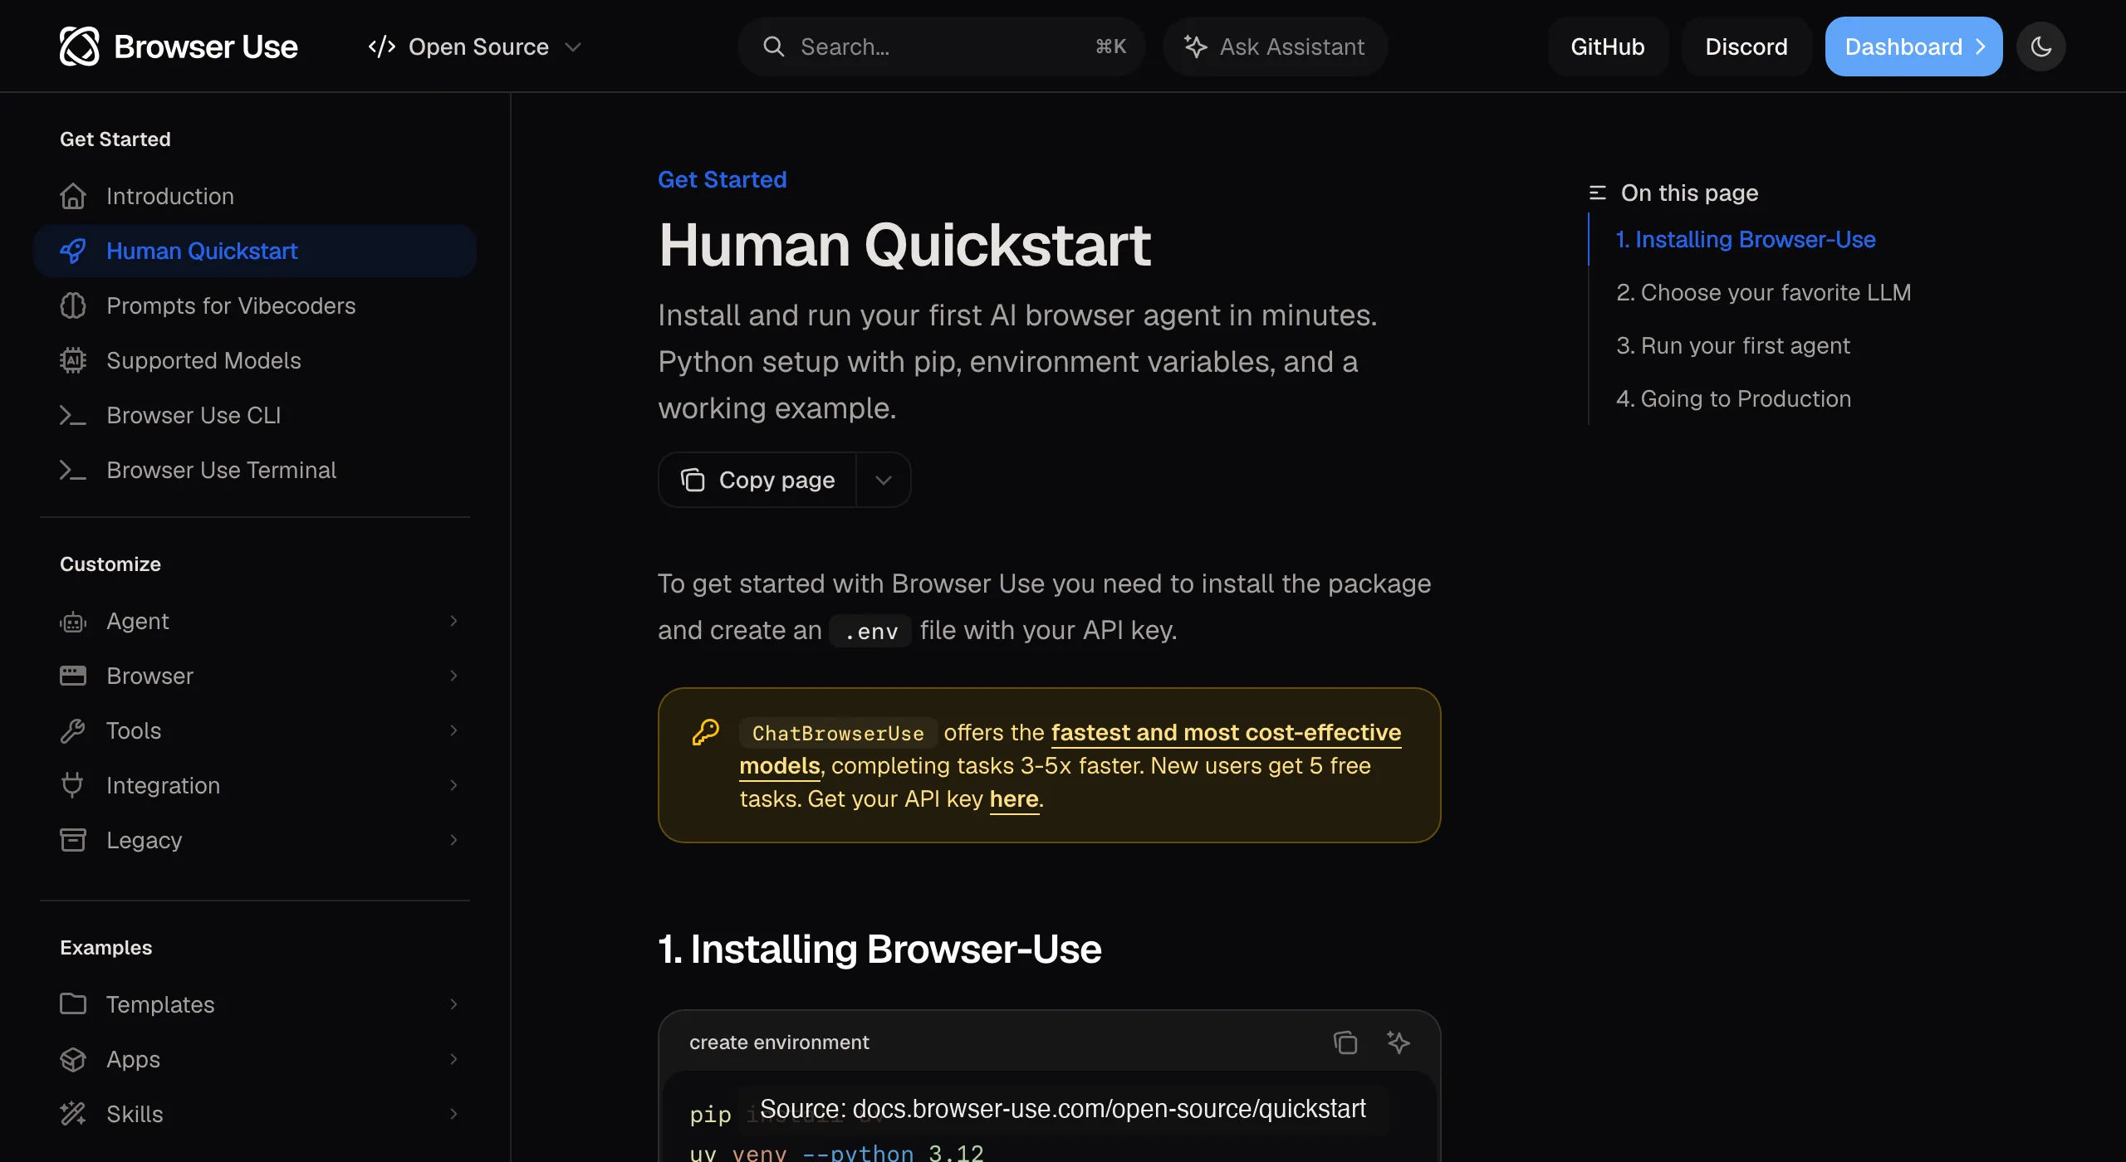Click the On this page list icon
2126x1162 pixels.
[1598, 193]
